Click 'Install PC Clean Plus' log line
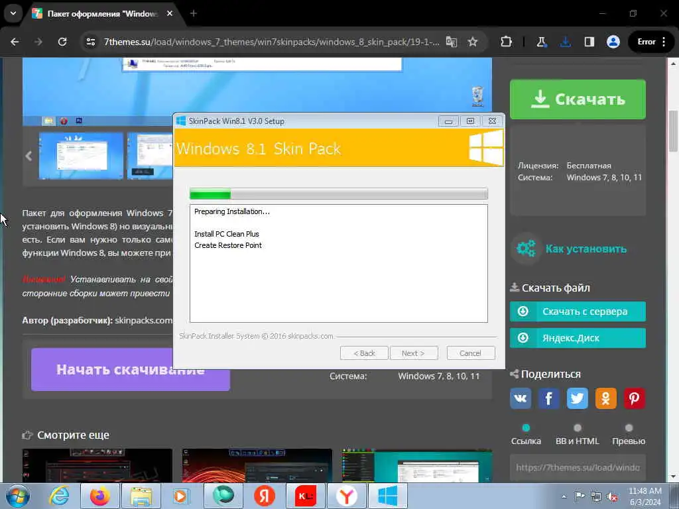This screenshot has height=509, width=679. (227, 234)
